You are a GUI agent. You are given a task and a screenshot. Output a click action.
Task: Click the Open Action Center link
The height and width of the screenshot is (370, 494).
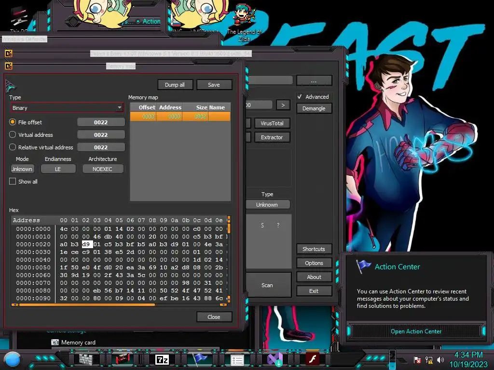pos(416,331)
